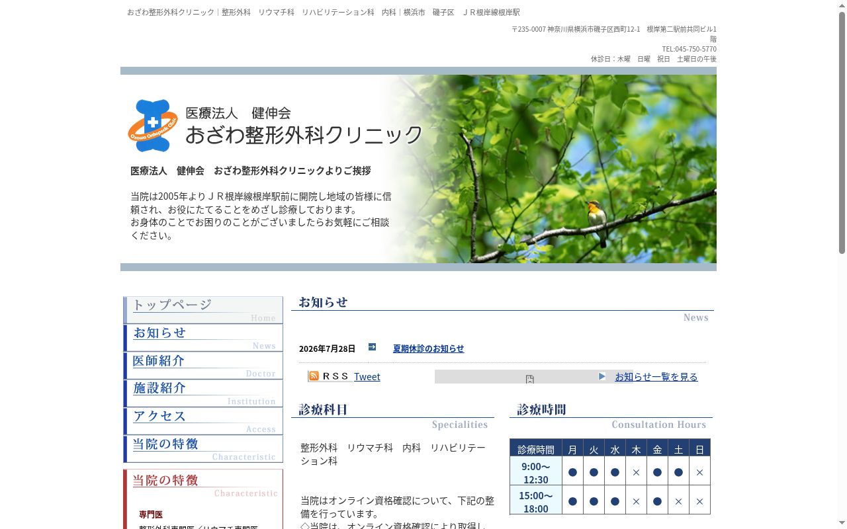The width and height of the screenshot is (847, 529).
Task: Click the date 2026年7月28日
Action: [x=327, y=348]
